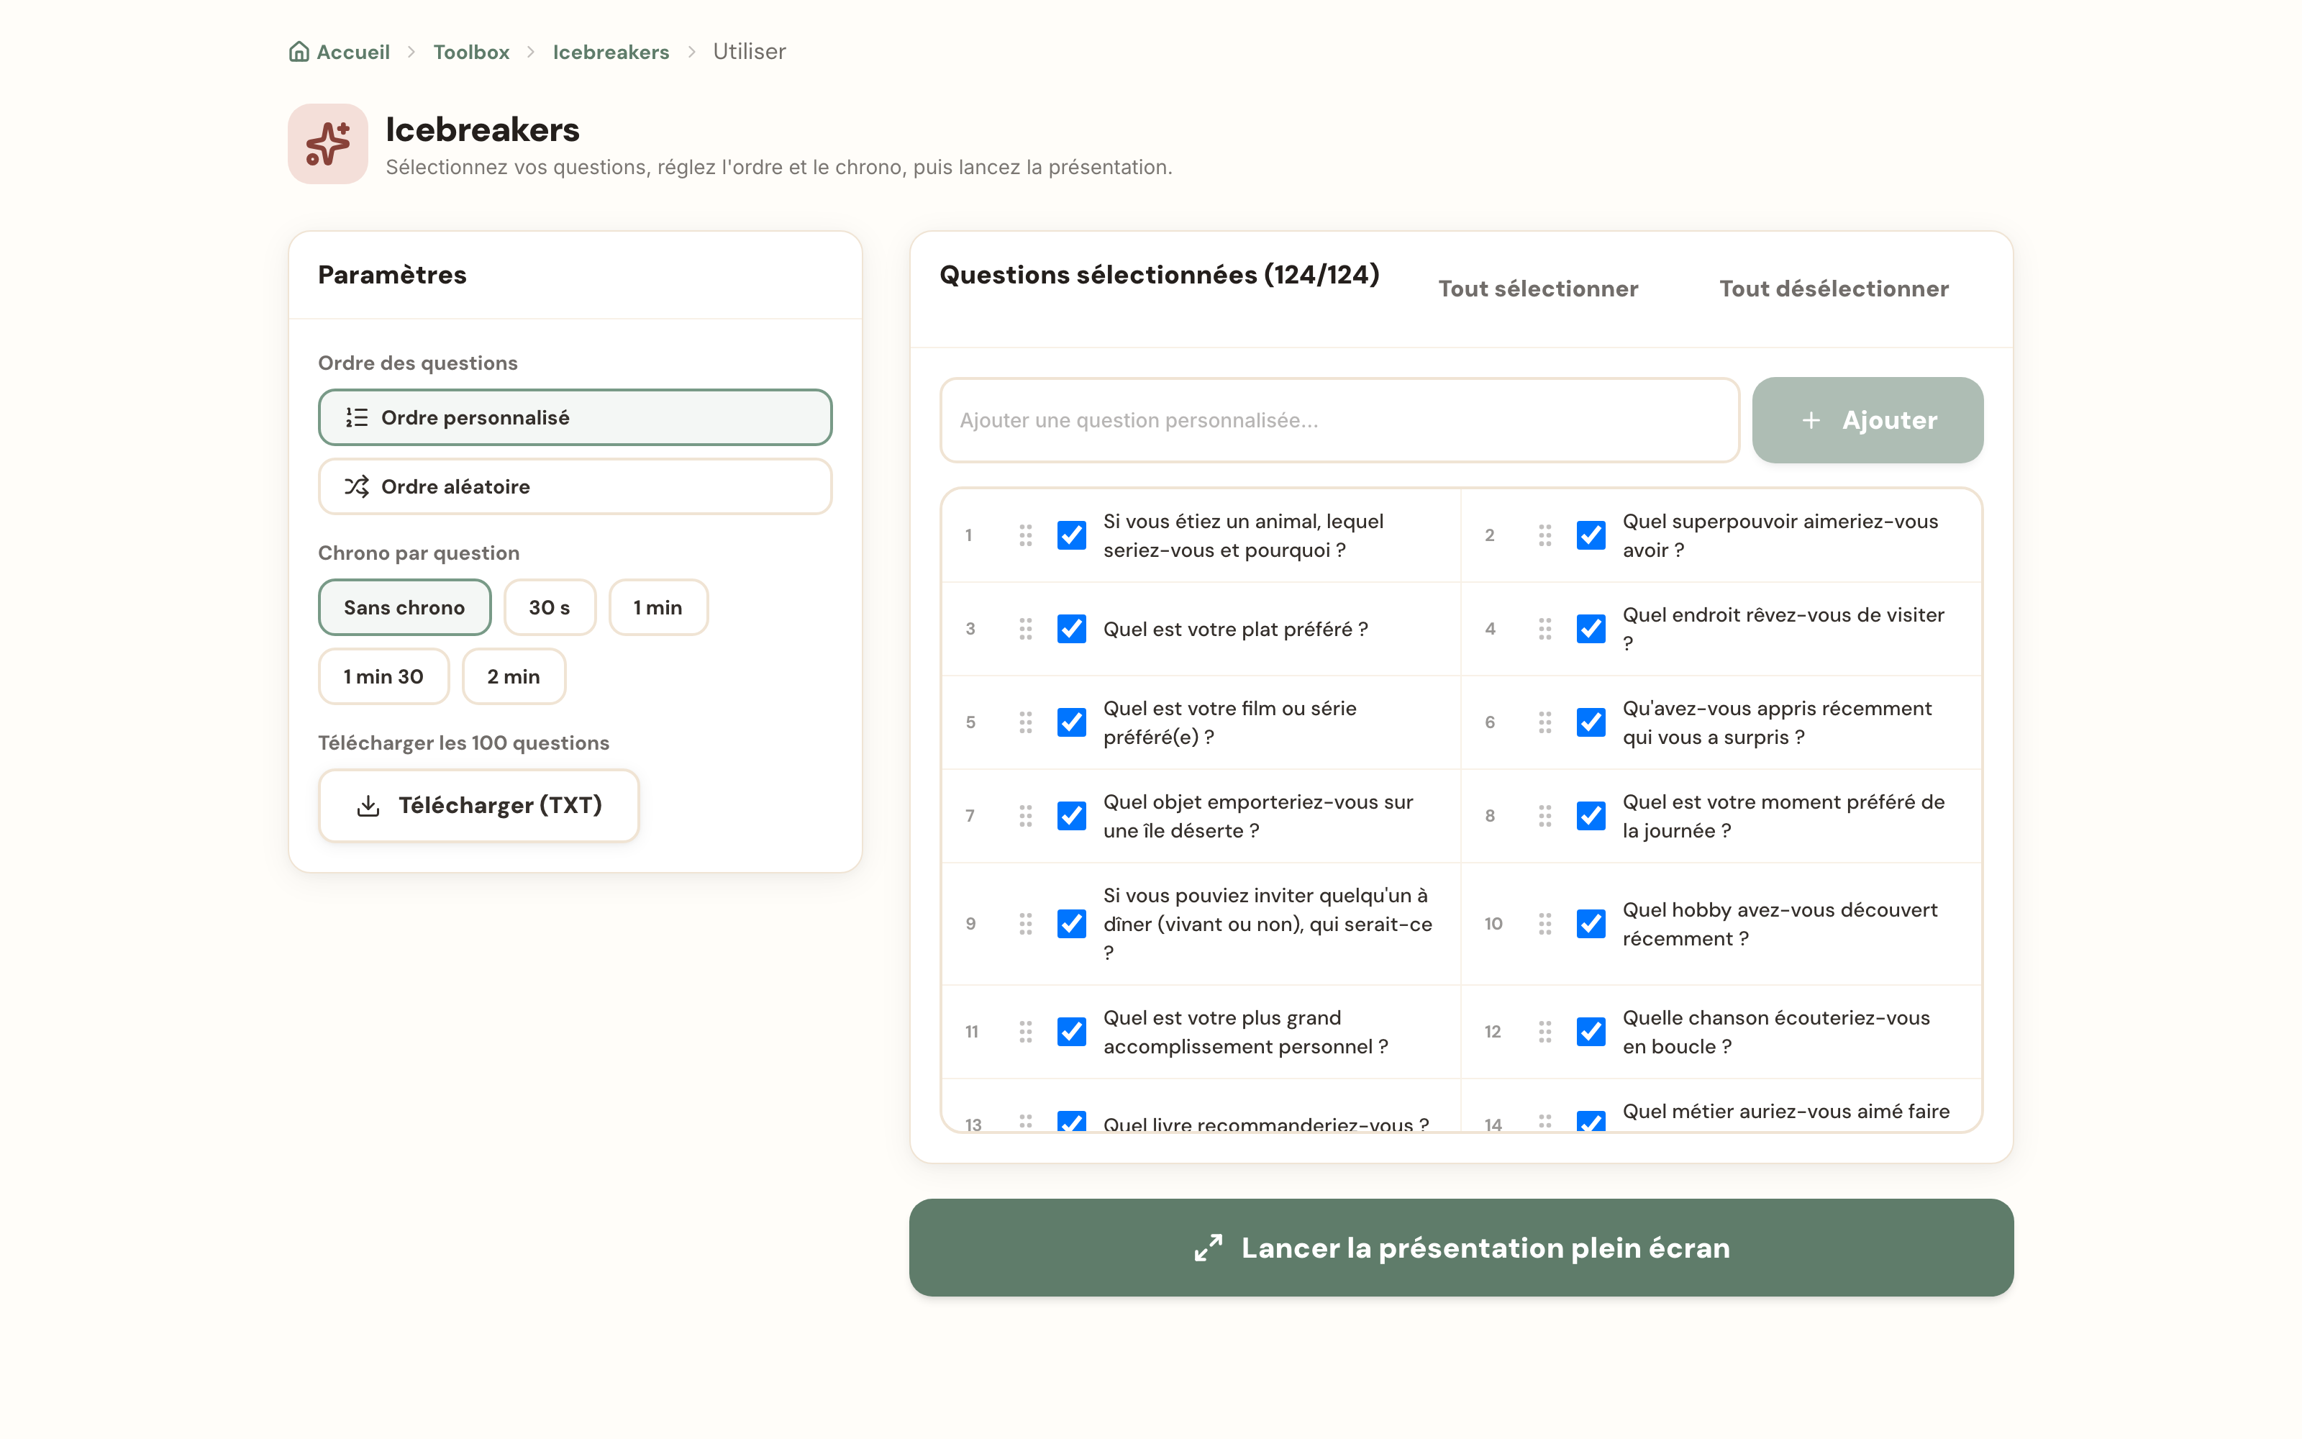Uncheck the plat préféré checkbox

tap(1072, 629)
